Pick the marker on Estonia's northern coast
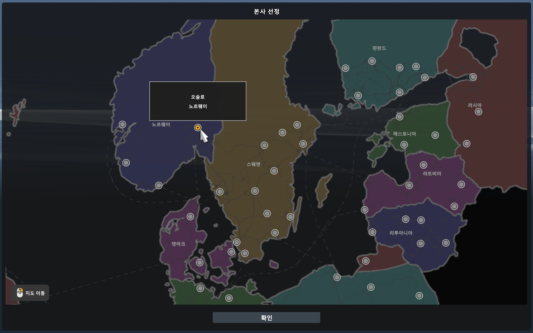 coord(399,117)
